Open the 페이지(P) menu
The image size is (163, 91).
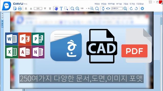(x=111, y=4)
